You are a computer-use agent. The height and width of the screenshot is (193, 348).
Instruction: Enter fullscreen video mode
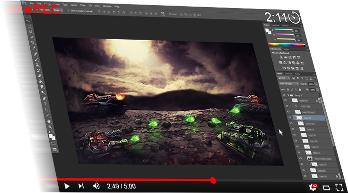pyautogui.click(x=339, y=187)
